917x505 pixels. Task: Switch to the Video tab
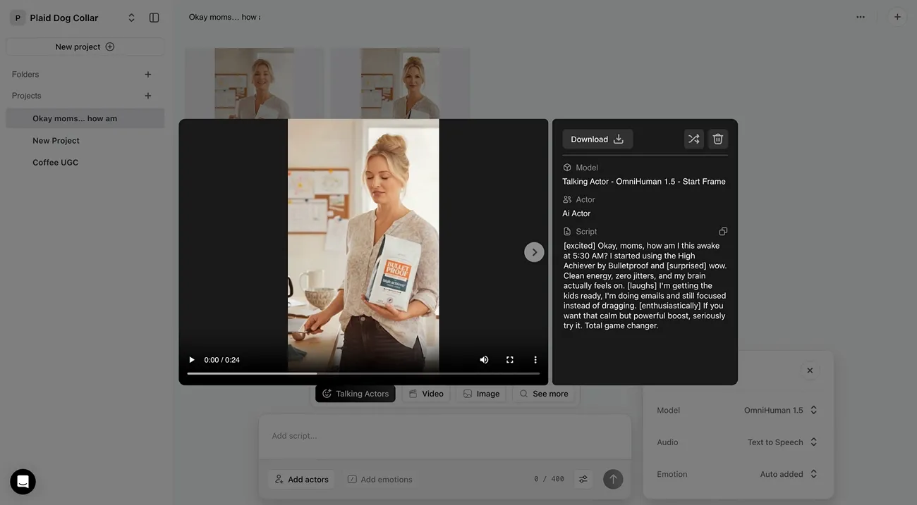[426, 394]
